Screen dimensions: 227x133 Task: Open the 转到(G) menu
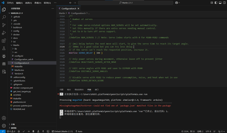pos(47,3)
